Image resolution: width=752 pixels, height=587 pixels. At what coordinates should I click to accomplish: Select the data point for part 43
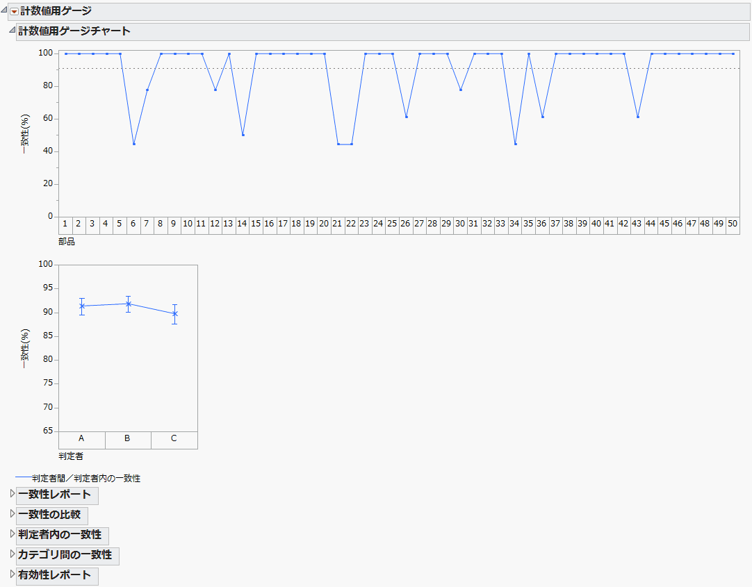(638, 117)
